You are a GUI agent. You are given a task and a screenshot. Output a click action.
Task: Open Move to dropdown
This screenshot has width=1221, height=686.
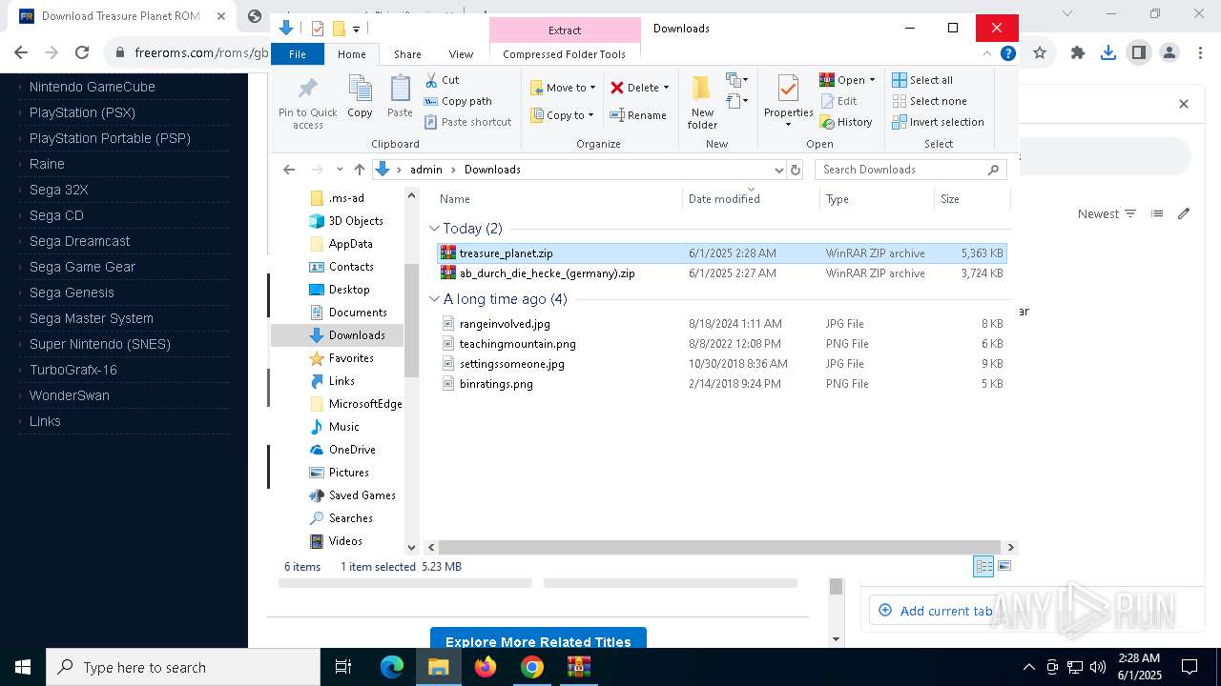(563, 88)
